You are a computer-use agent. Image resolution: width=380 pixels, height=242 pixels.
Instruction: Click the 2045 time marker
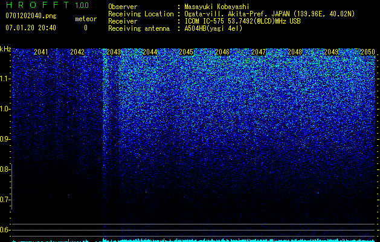pyautogui.click(x=186, y=52)
